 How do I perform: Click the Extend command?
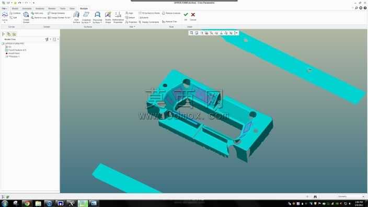[x=143, y=18]
